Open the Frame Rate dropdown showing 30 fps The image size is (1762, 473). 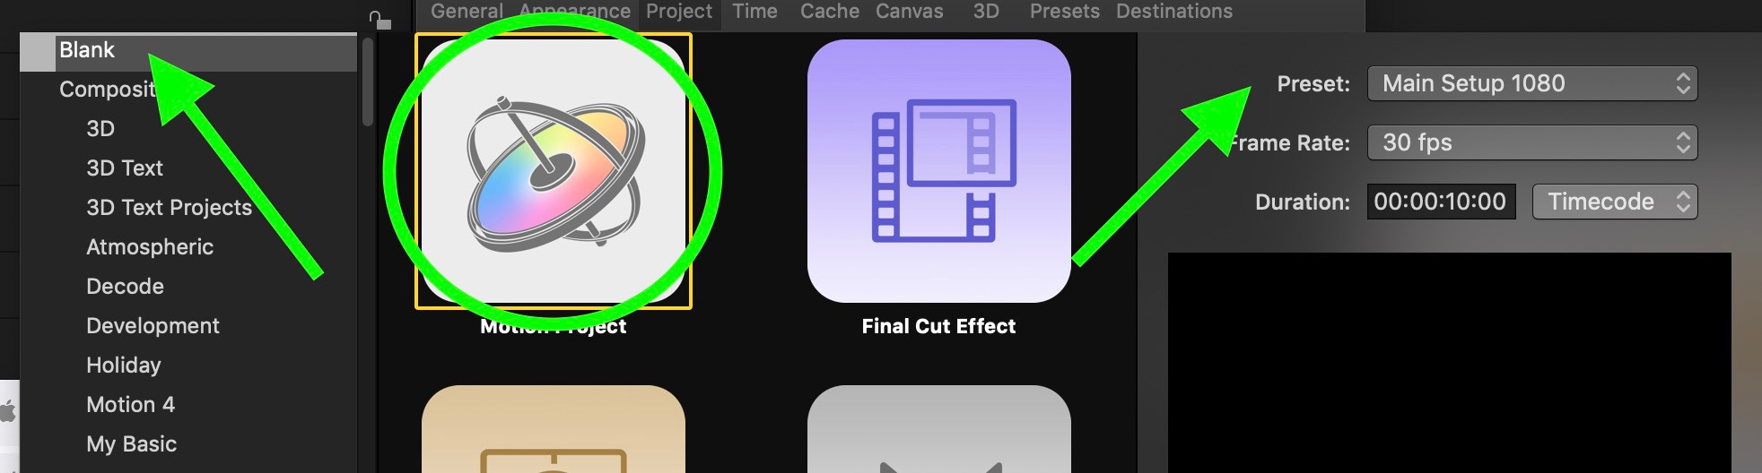pos(1532,142)
